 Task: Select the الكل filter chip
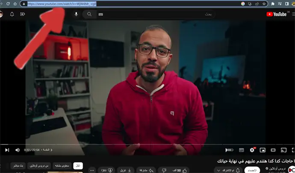pos(78,166)
